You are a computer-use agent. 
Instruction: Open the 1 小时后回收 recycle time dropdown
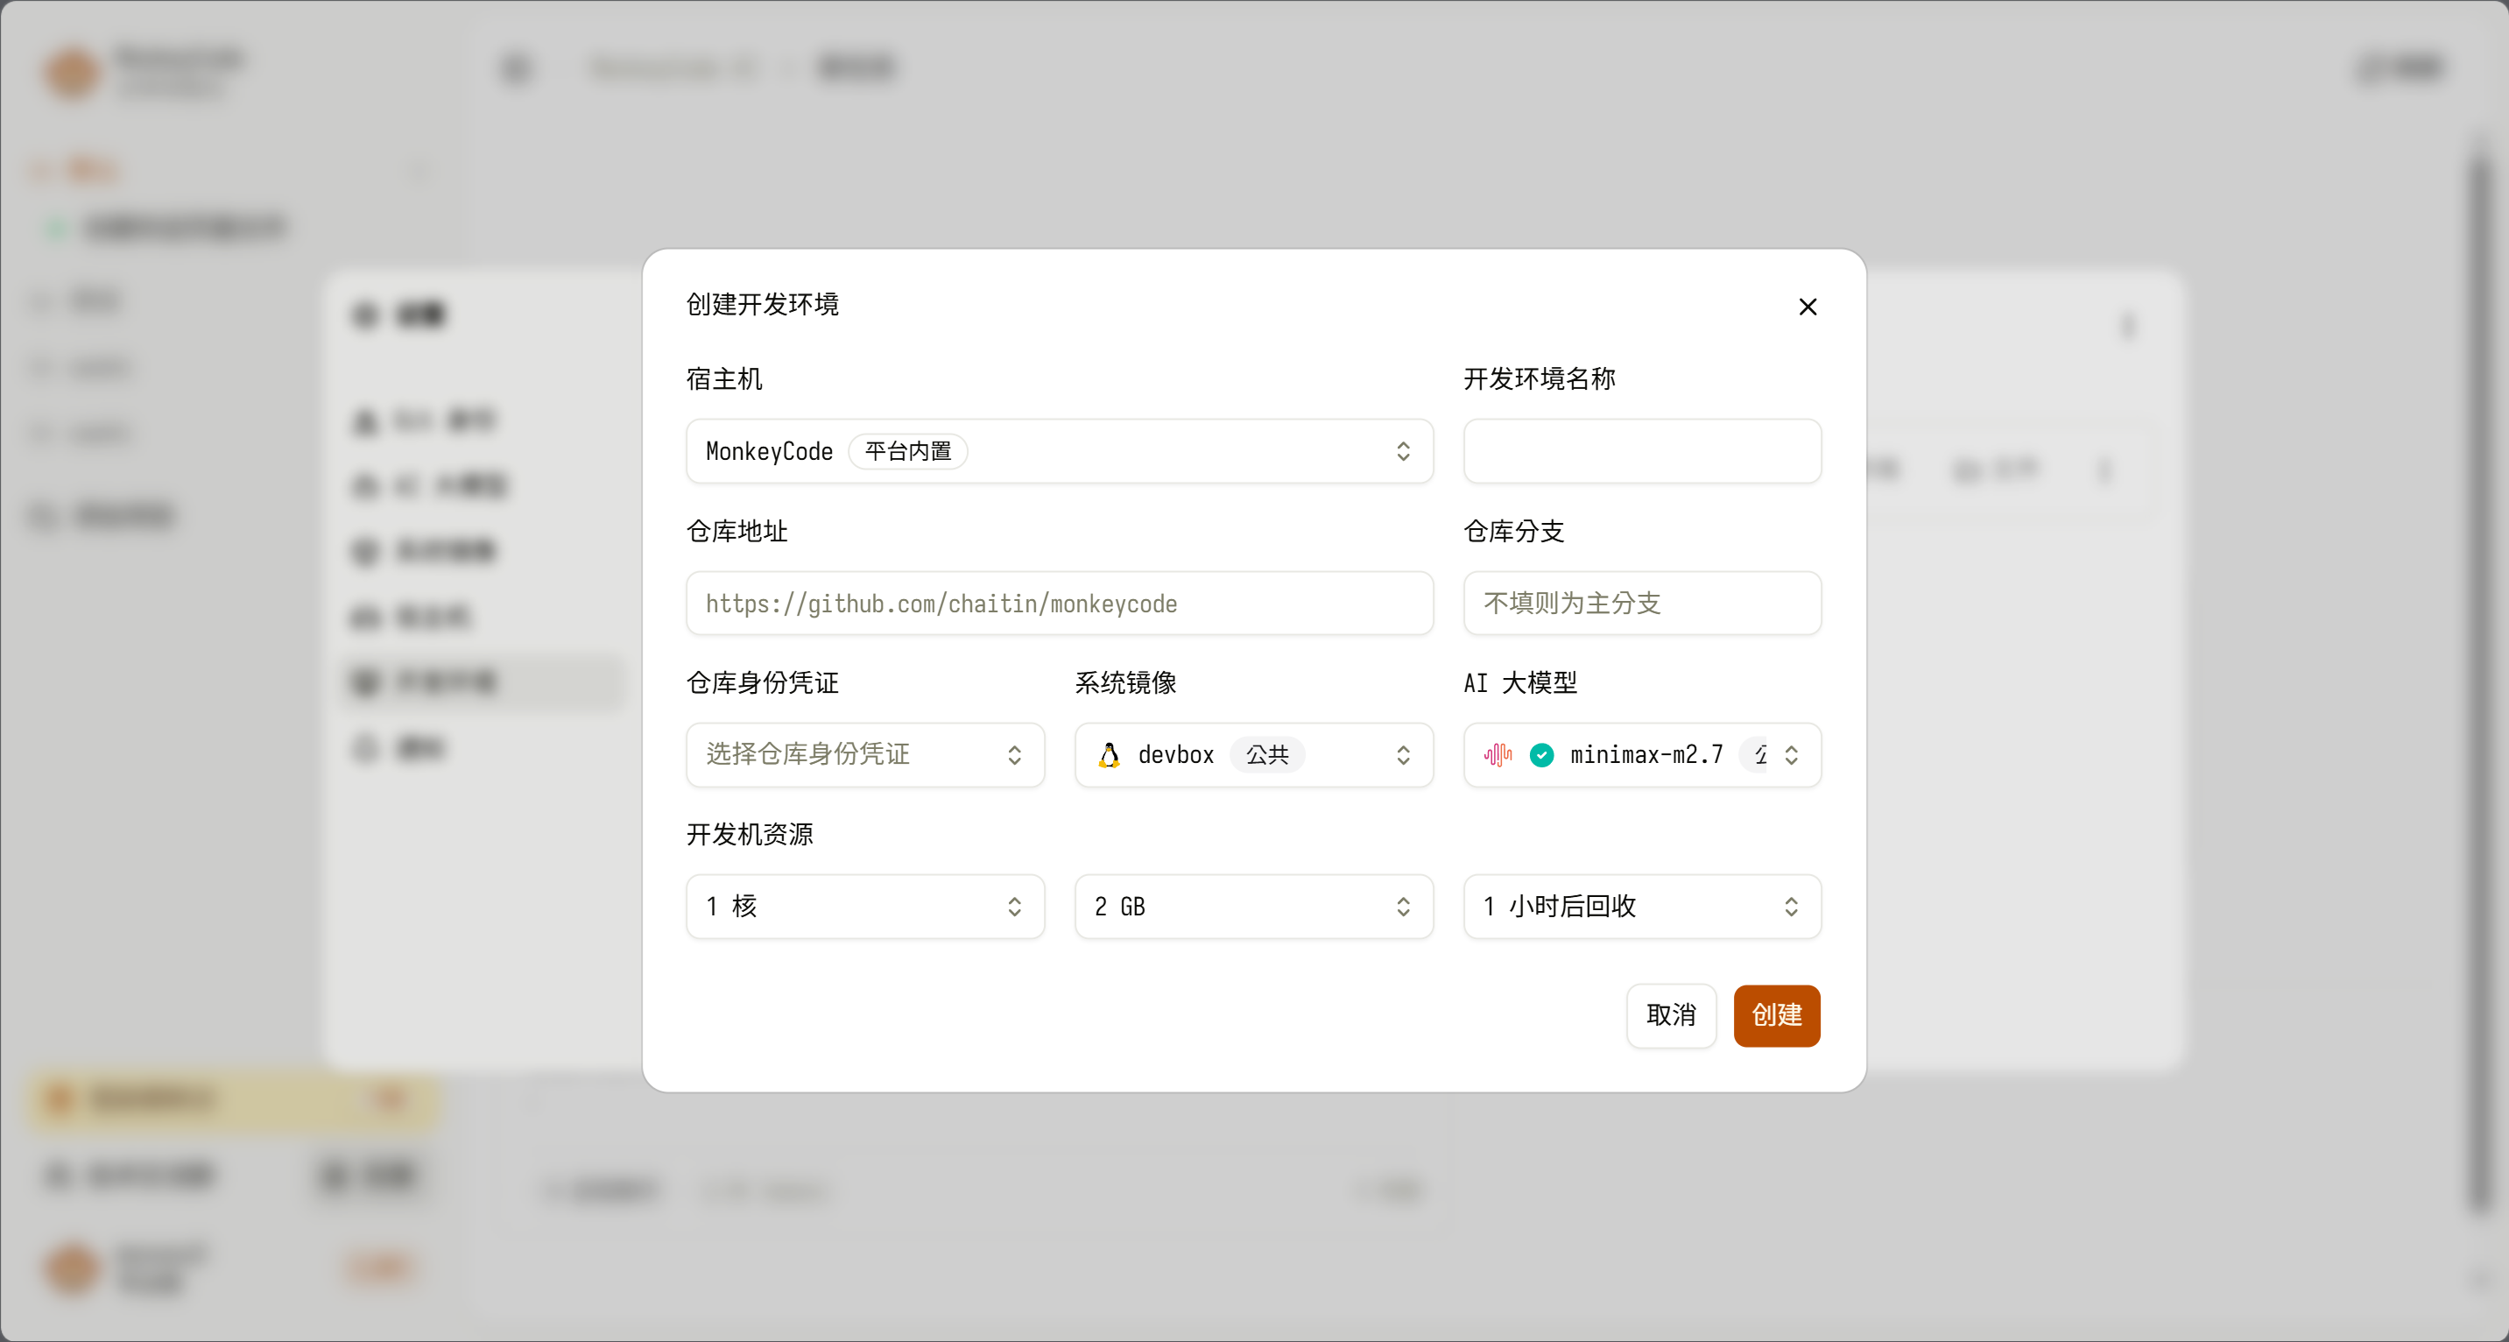point(1641,907)
